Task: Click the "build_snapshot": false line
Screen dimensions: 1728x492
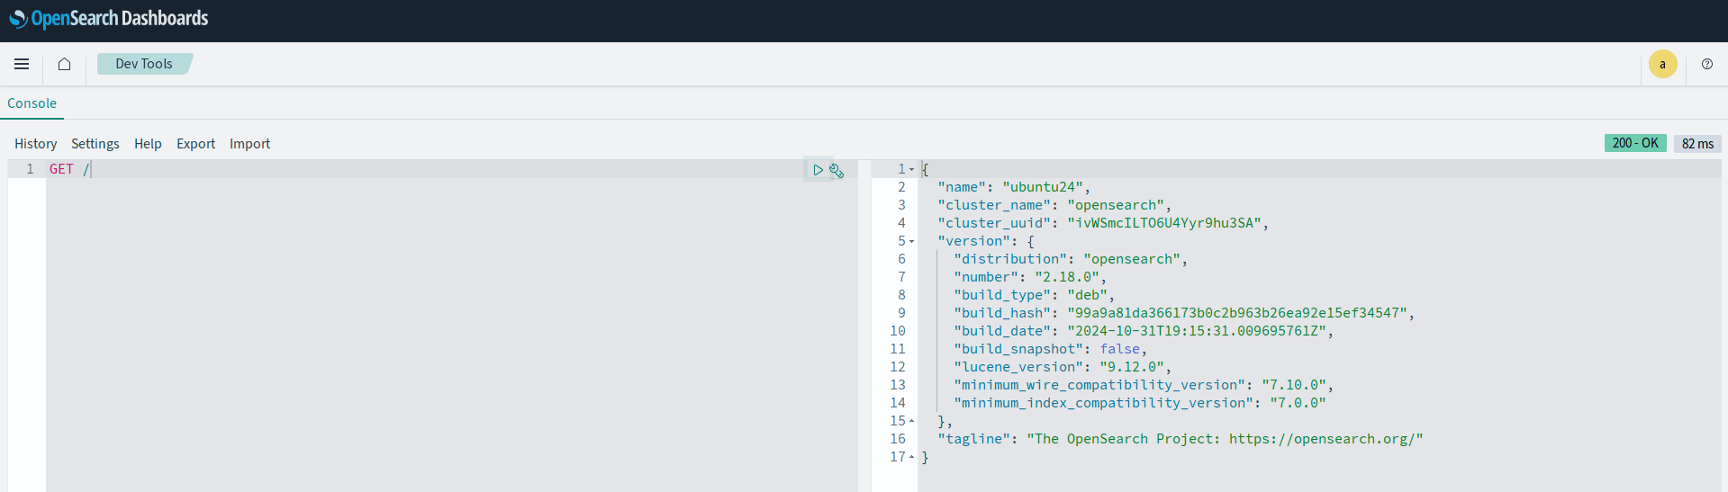Action: pyautogui.click(x=1051, y=349)
